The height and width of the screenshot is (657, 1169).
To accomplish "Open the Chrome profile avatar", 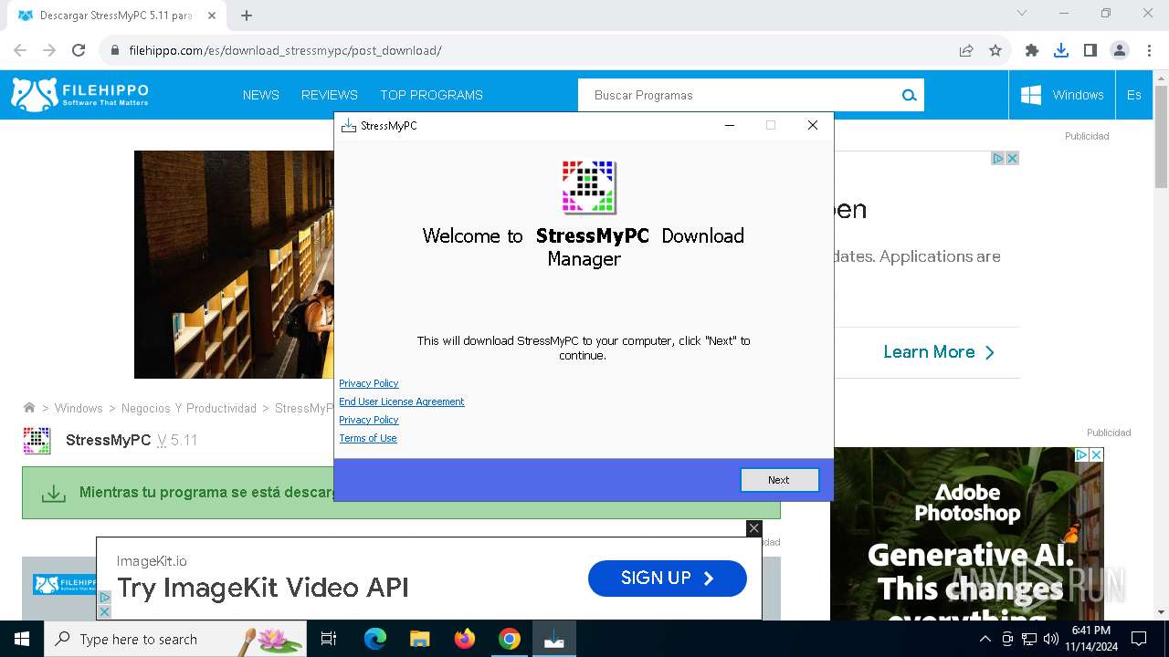I will (x=1120, y=50).
